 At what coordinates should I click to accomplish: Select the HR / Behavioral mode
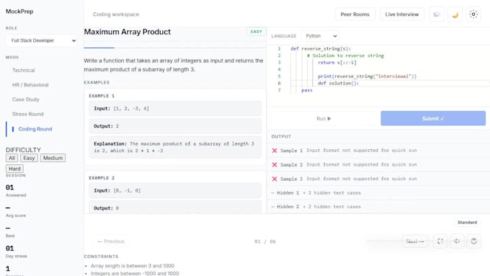point(30,85)
